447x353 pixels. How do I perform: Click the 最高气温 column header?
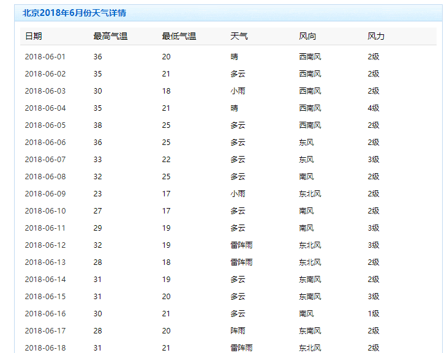pyautogui.click(x=110, y=37)
